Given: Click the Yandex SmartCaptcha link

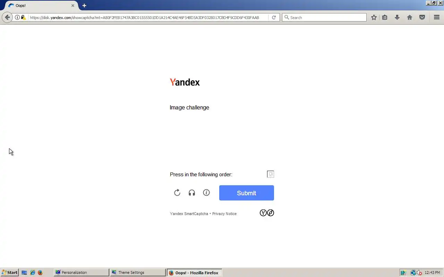Looking at the screenshot, I should (189, 214).
